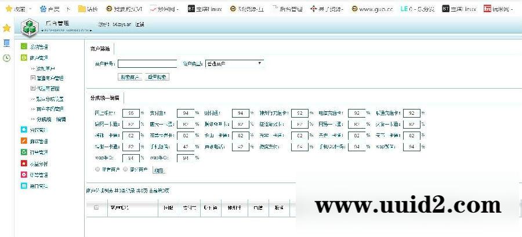Viewport: 522px width, 237px height.
Task: Click the blue monitor icon in browser sidebar
Action: (6, 43)
